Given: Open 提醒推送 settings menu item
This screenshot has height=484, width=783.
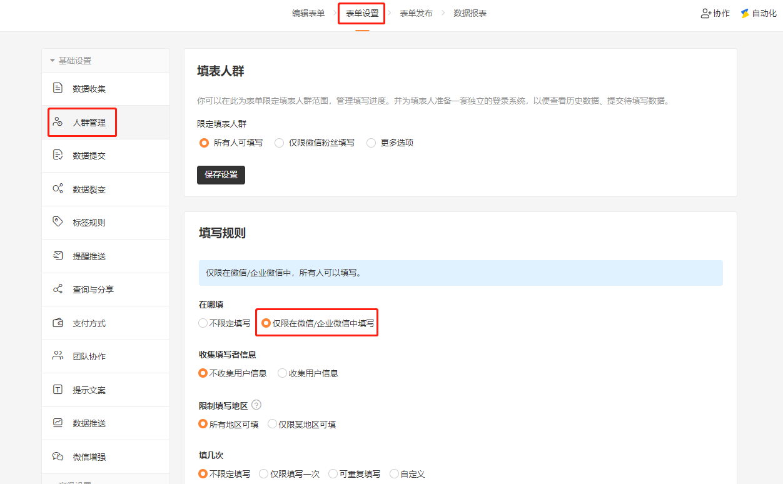Looking at the screenshot, I should tap(106, 256).
